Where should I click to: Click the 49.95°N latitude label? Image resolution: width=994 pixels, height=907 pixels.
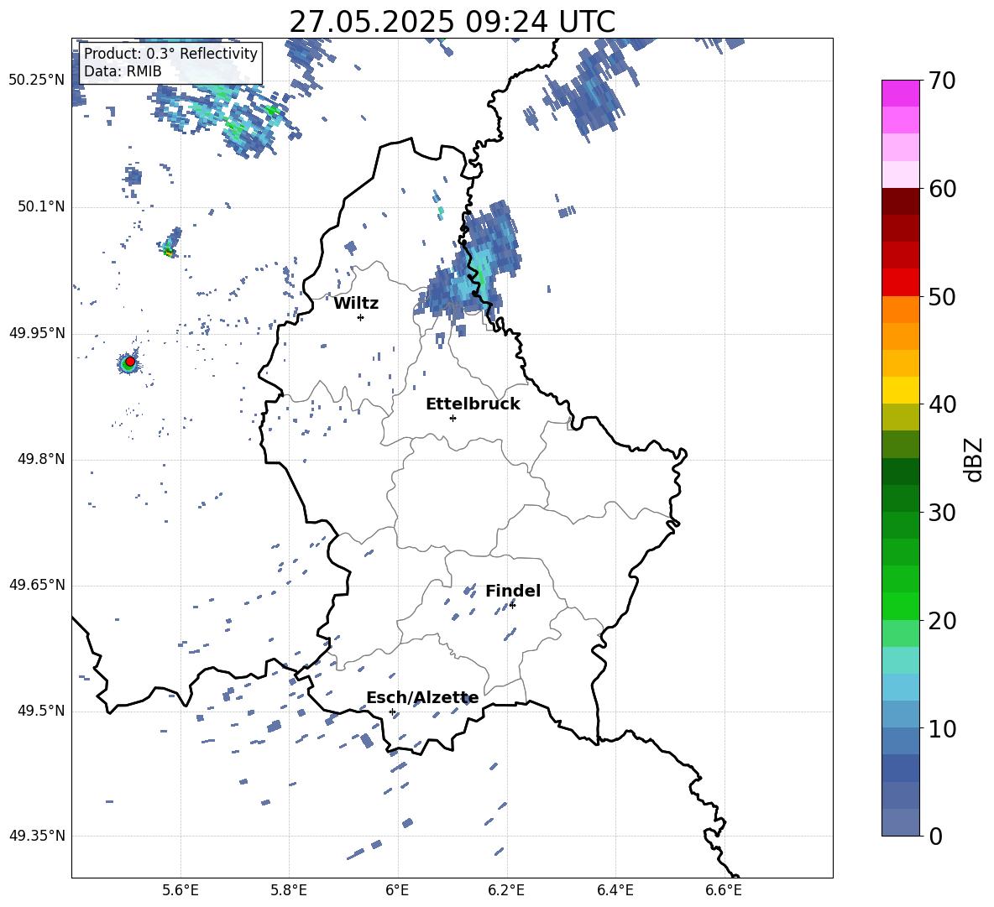point(37,333)
